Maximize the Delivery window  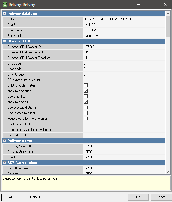[x=152, y=5]
